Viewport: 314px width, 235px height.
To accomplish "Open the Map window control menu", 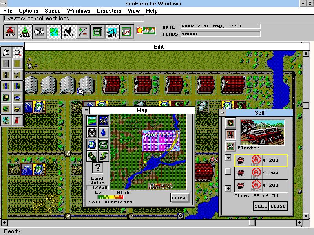I will [x=86, y=110].
